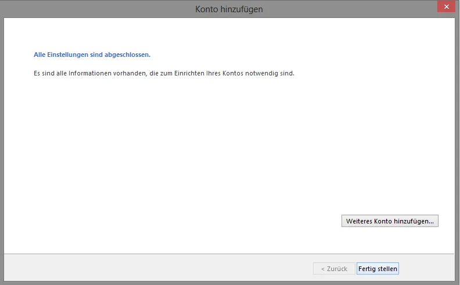The height and width of the screenshot is (285, 460).
Task: Click the word Informationen in the description
Action: point(81,74)
